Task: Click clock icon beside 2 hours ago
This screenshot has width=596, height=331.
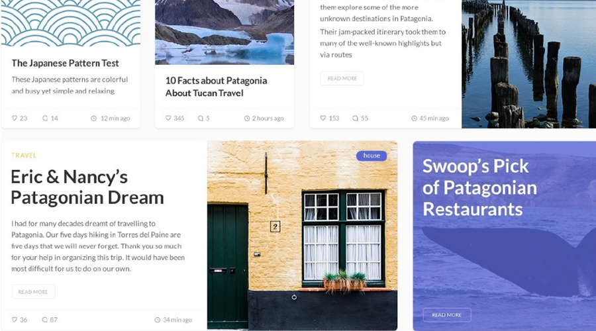Action: [x=247, y=118]
